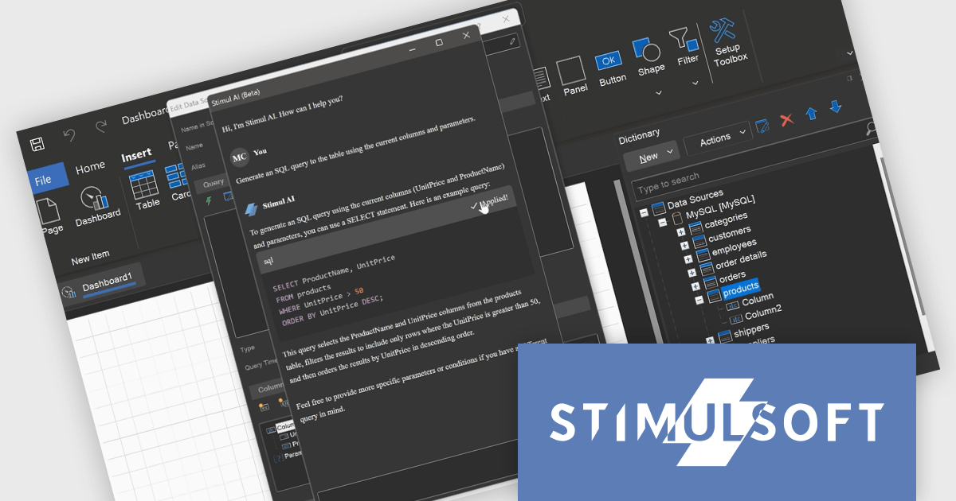Collapse the products table node

699,299
